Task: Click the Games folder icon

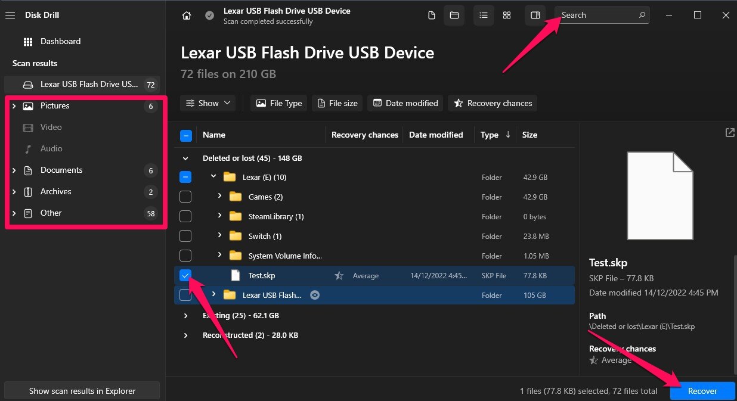Action: [236, 197]
